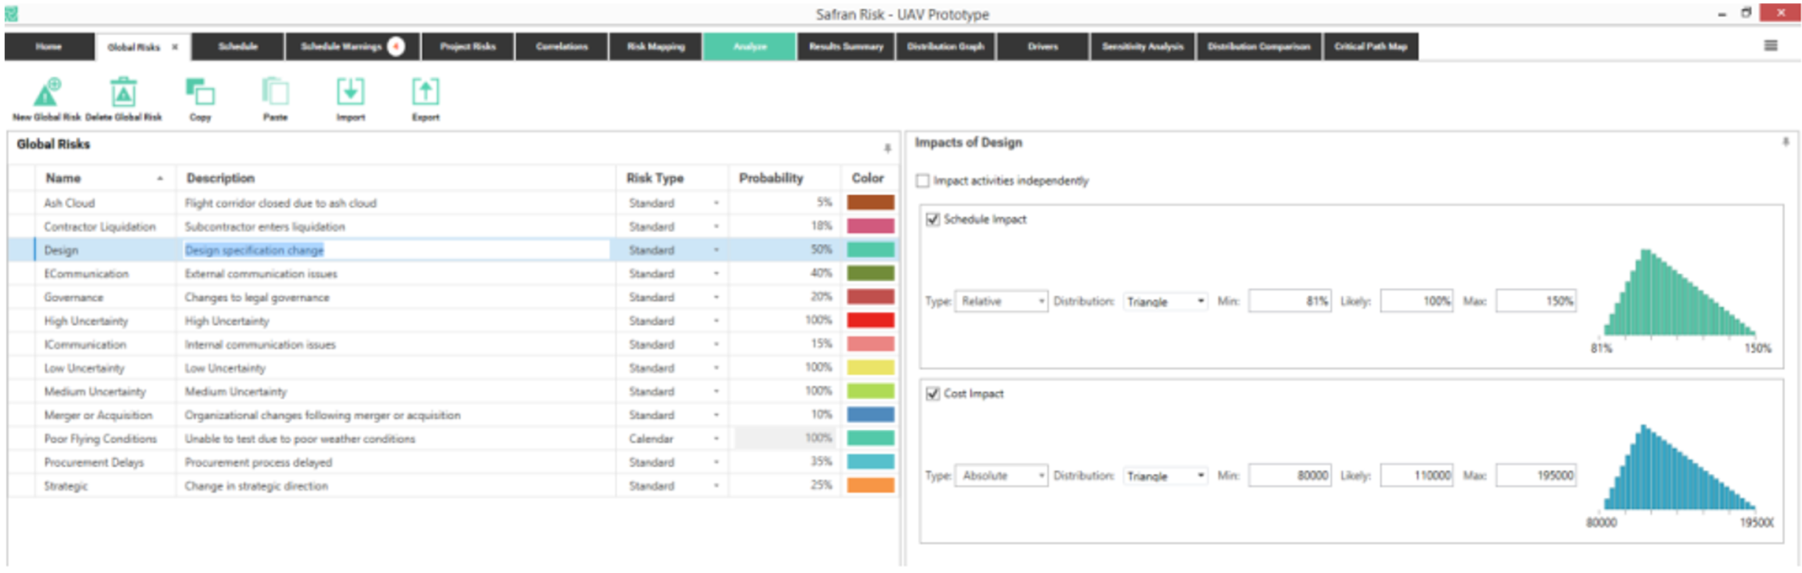Click the red High Uncertainty color swatch
1802x573 pixels.
point(870,321)
